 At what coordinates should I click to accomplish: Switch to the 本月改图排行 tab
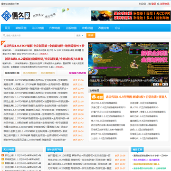pyautogui.click(x=30, y=73)
